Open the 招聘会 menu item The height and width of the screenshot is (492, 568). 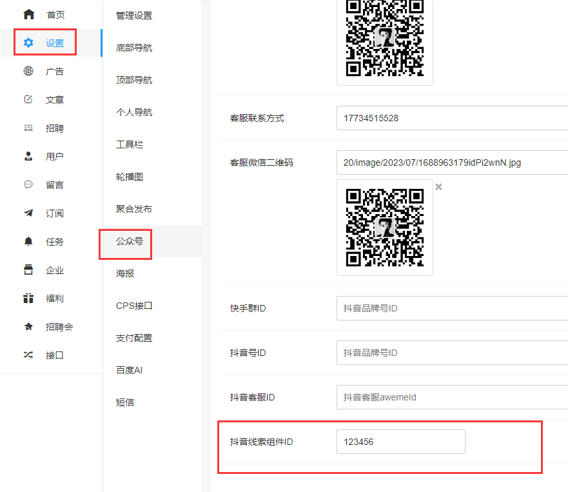coord(59,327)
